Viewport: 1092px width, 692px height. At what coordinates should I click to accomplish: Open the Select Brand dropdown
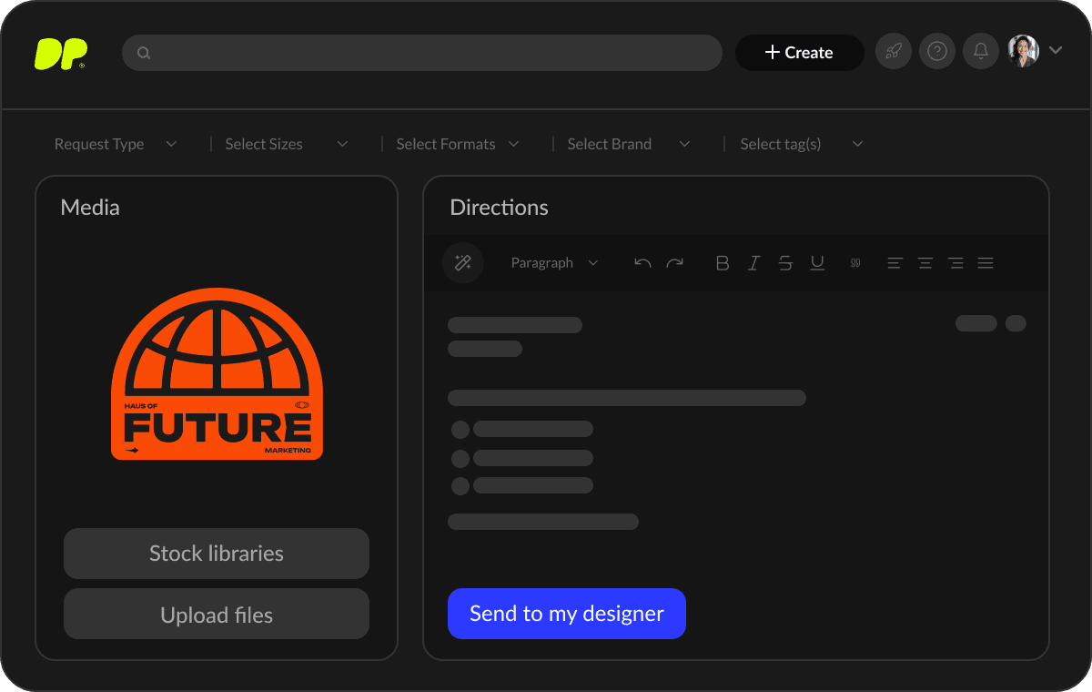click(628, 144)
